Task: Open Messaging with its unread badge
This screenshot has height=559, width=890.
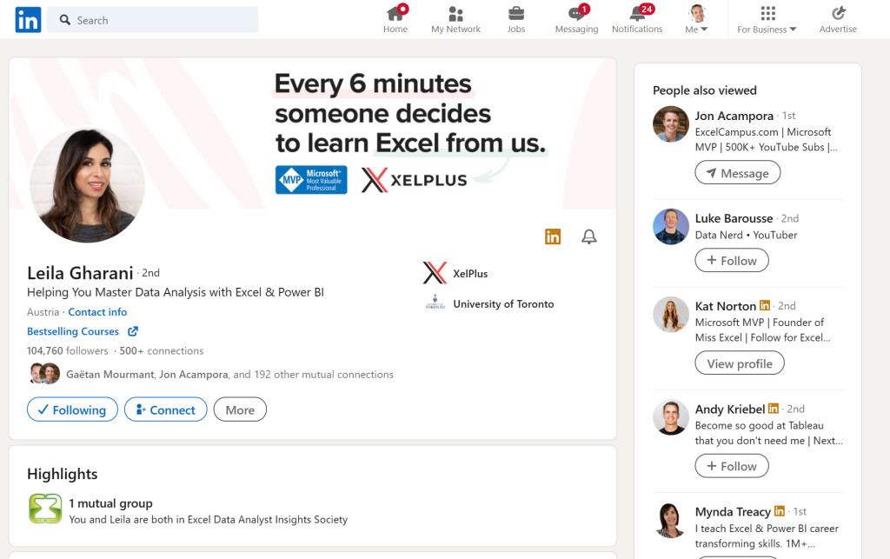Action: tap(577, 20)
